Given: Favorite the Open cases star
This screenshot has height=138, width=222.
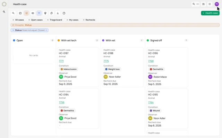Looking at the screenshot, I should 29,20.
